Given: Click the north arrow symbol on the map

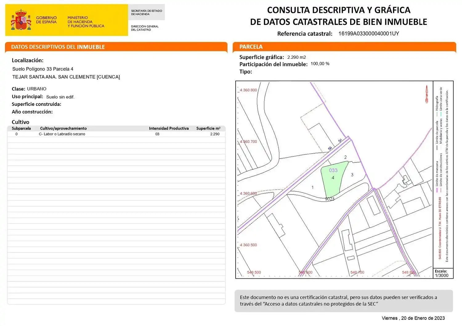Looking at the screenshot, I should click(427, 94).
